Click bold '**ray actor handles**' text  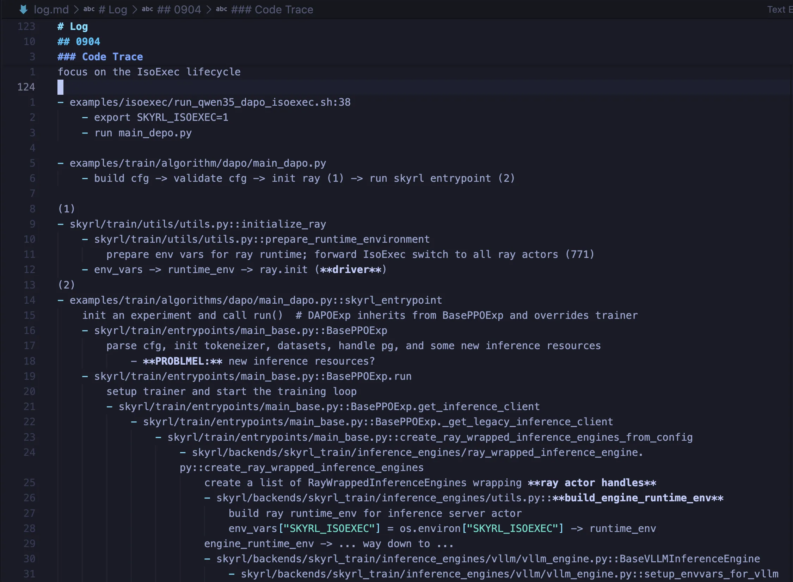tap(592, 483)
